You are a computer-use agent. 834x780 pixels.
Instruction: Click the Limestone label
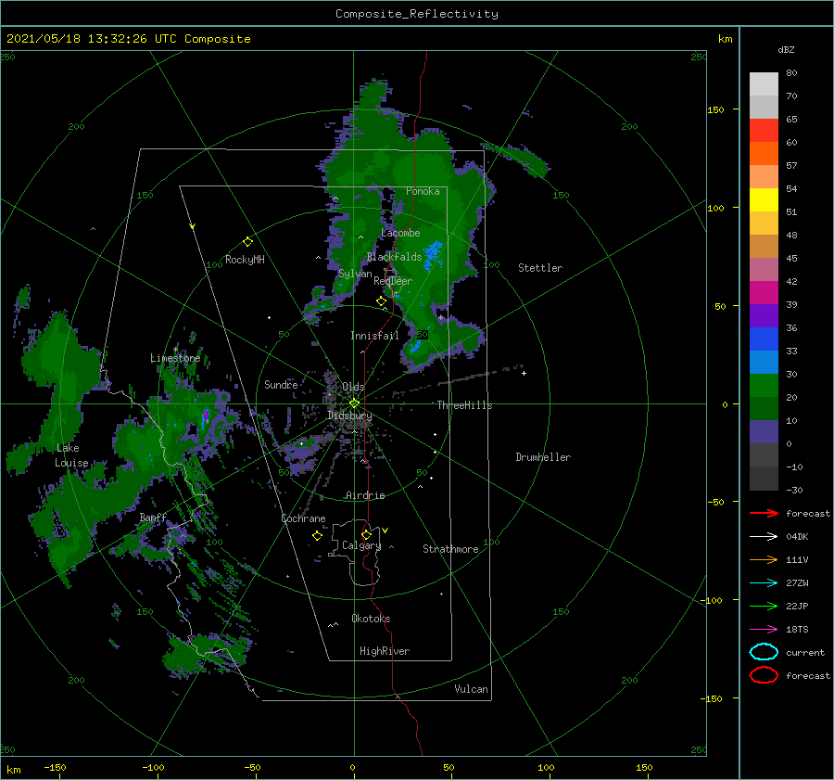tap(175, 358)
